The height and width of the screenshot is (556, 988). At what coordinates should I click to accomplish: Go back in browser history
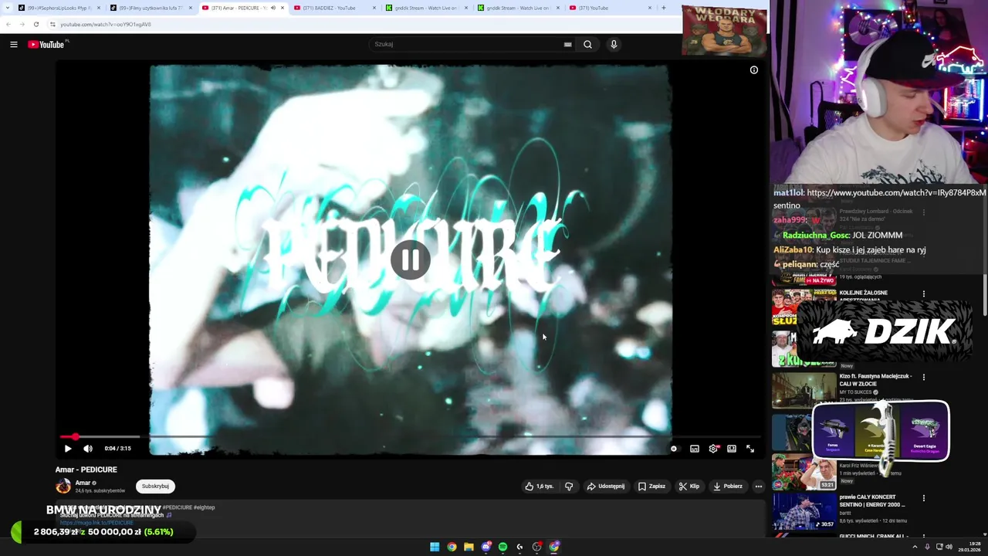(x=8, y=24)
